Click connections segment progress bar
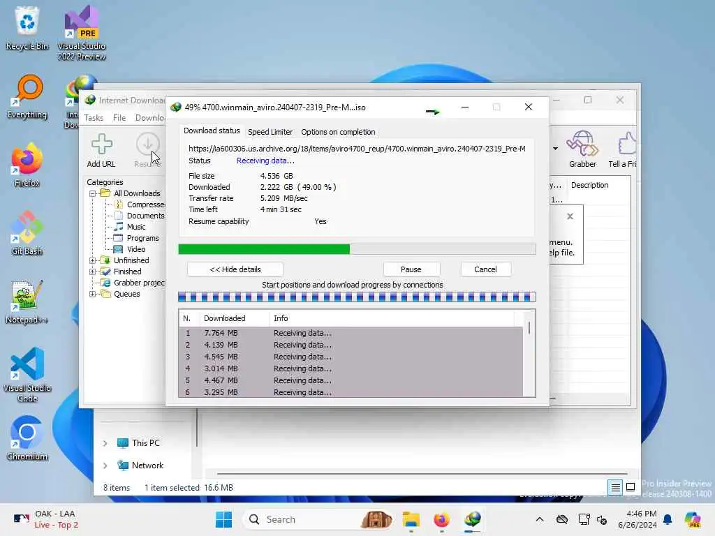 point(357,297)
